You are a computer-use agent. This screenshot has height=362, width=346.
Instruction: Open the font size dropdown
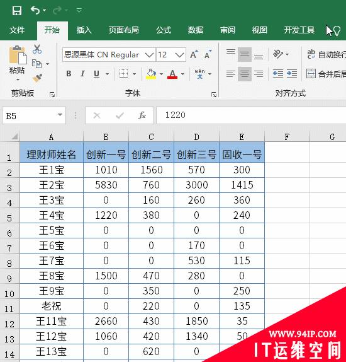click(x=179, y=55)
